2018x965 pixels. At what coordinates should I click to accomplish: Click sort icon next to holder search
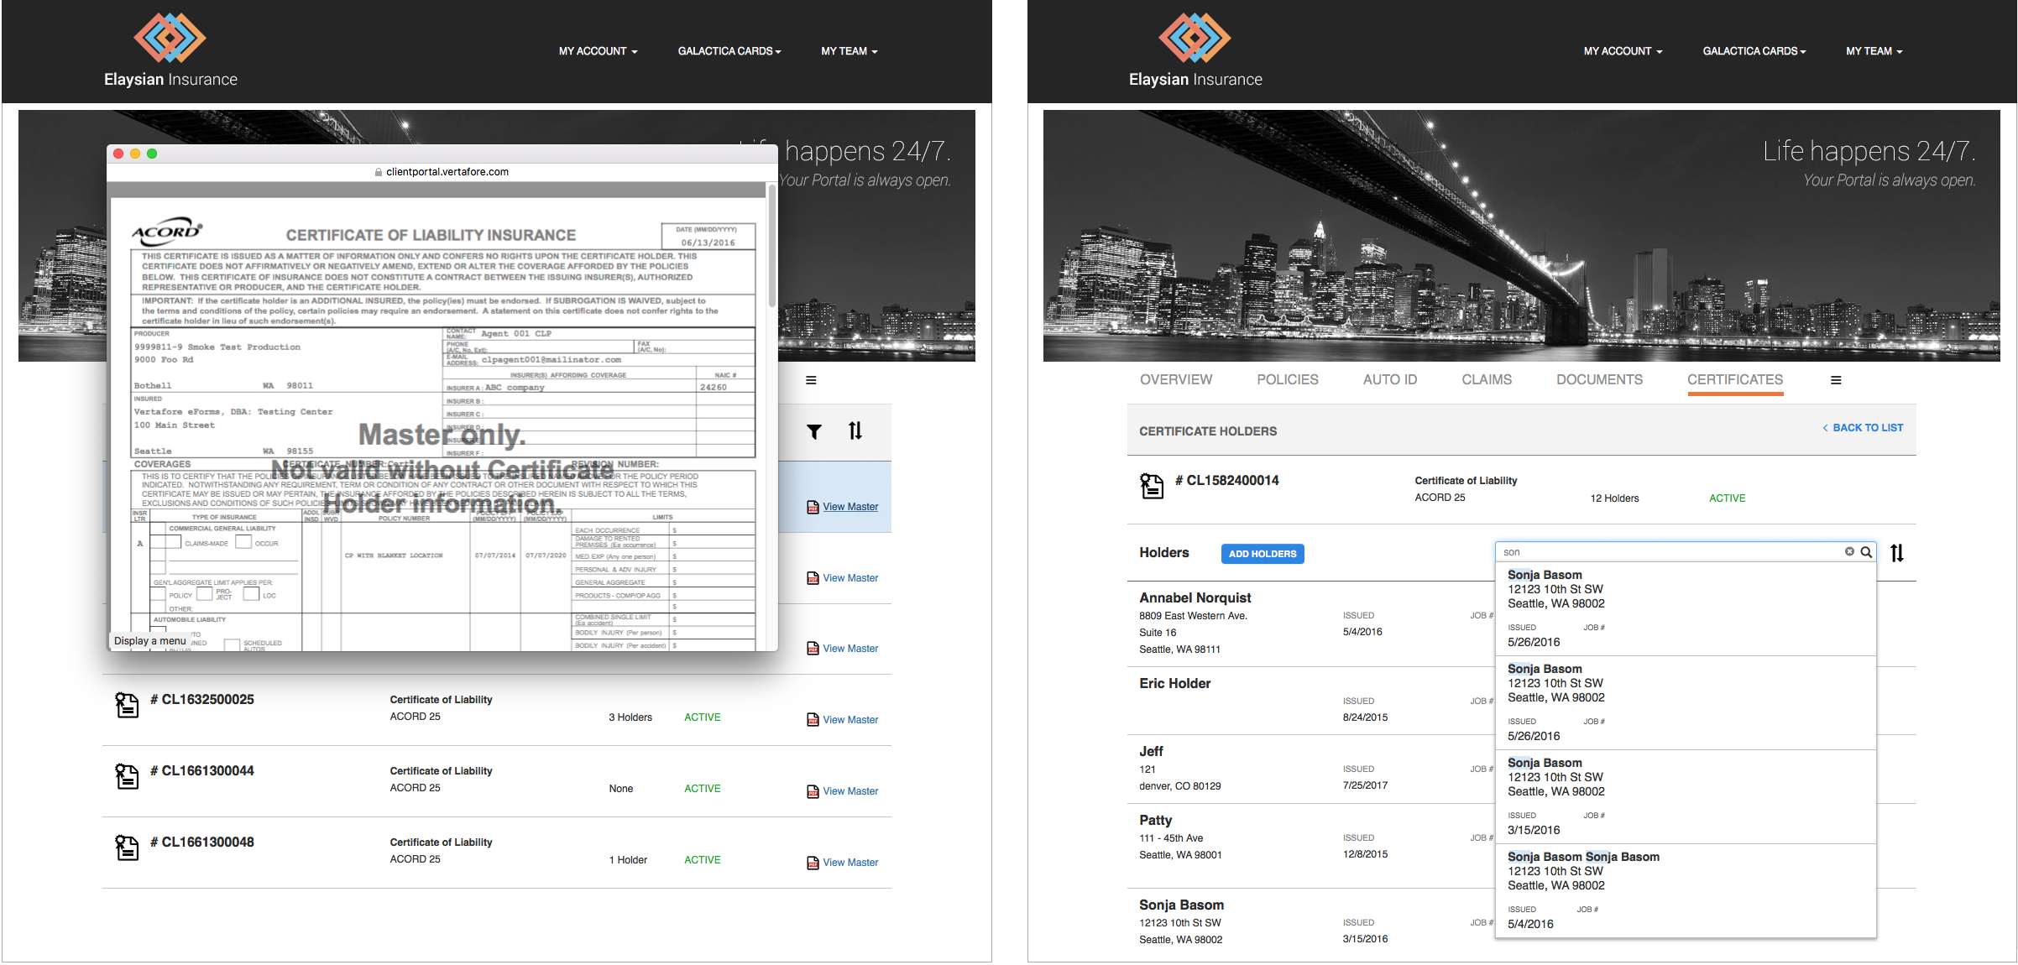[1896, 553]
